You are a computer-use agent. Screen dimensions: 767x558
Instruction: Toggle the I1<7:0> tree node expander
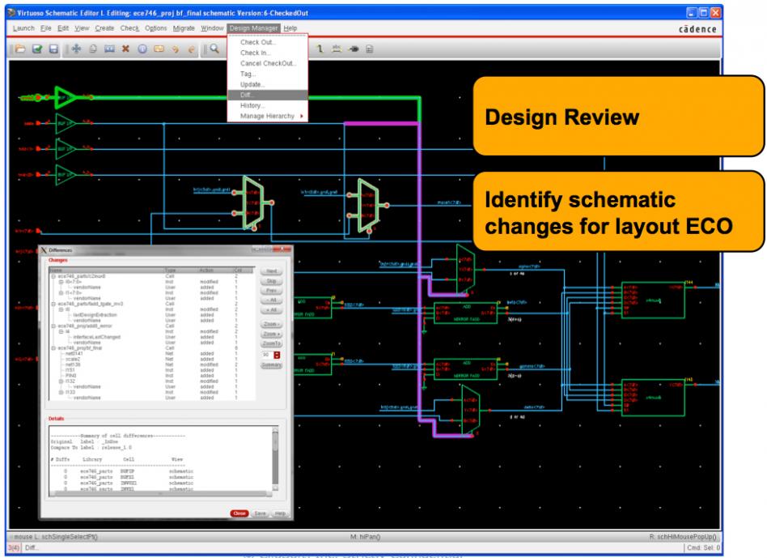coord(61,292)
